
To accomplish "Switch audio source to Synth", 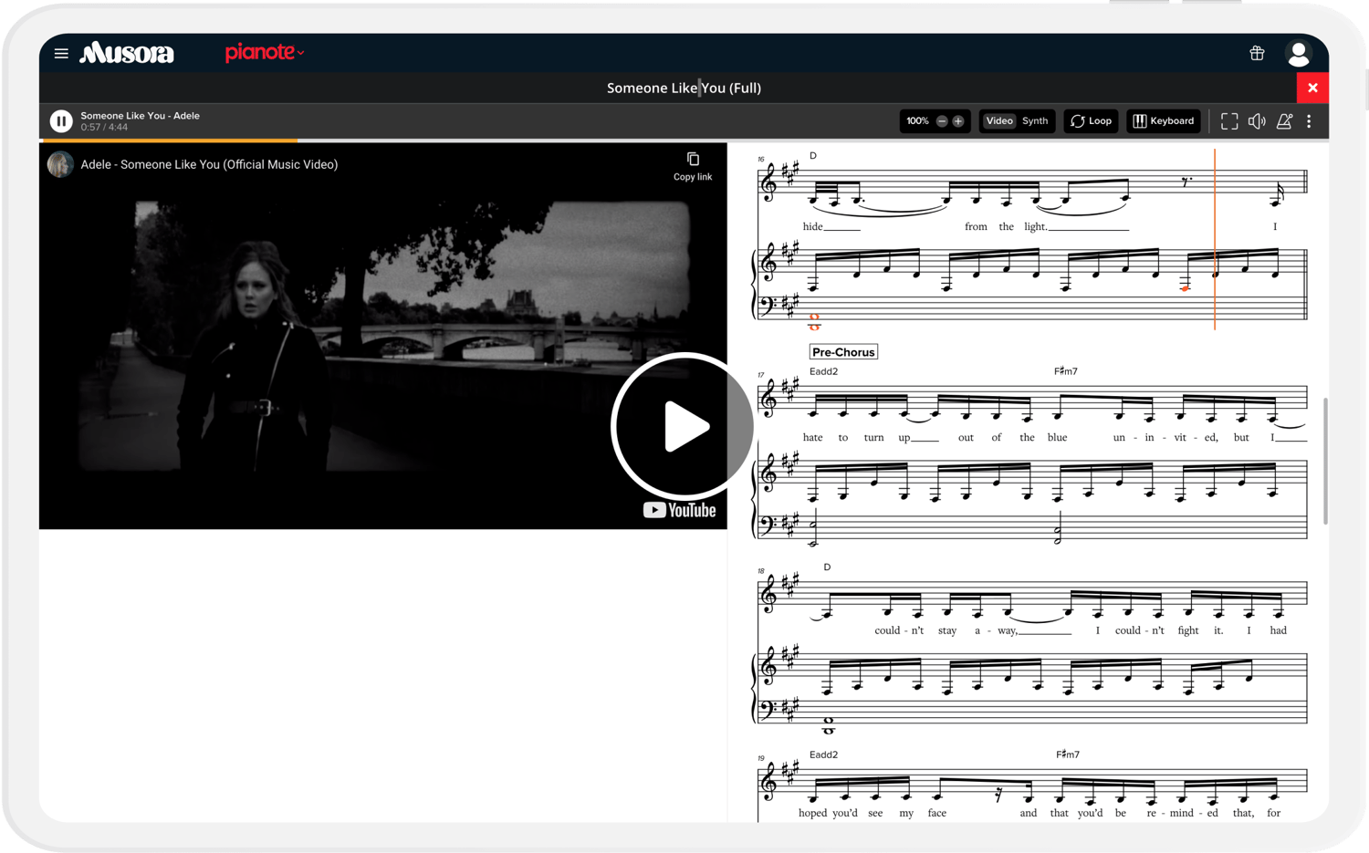I will pos(1035,121).
